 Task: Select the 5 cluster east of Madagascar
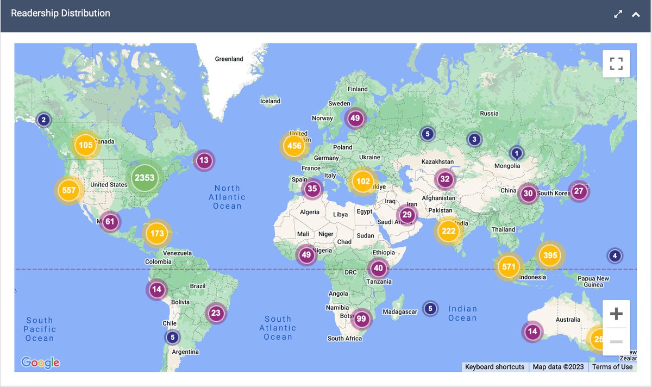pyautogui.click(x=430, y=309)
